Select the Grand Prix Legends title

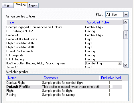[x=20, y=51]
